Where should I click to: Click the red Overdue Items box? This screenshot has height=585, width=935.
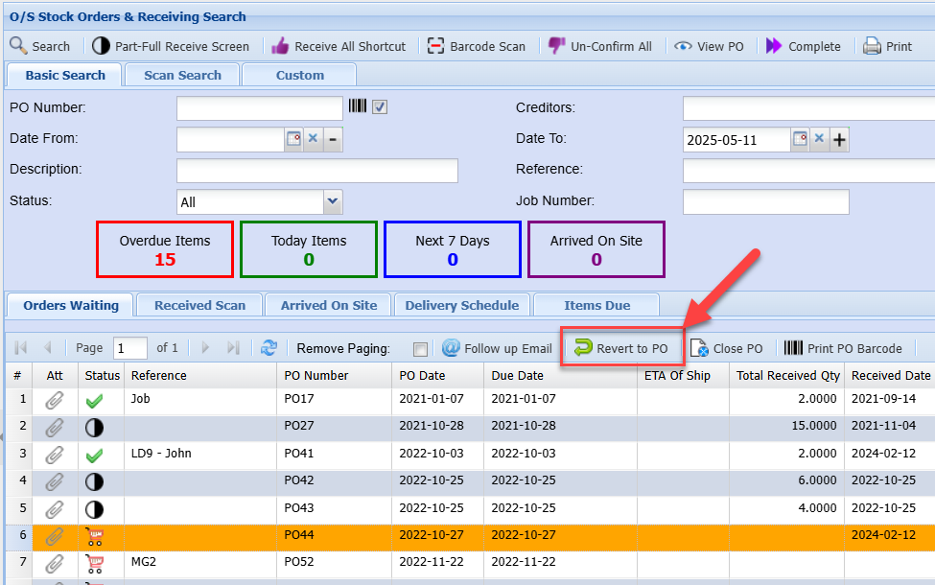point(165,249)
